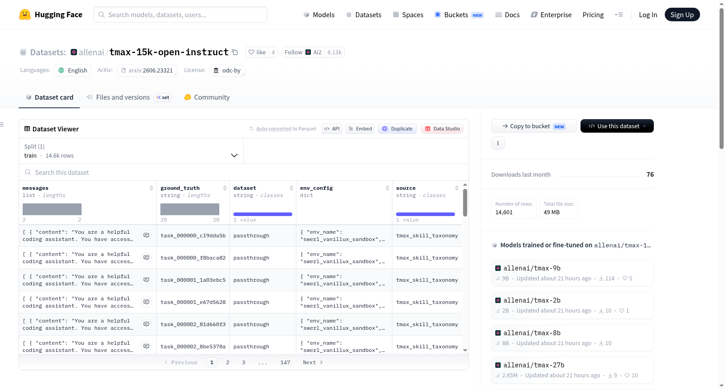Open the allenai organization avatar link
Image resolution: width=725 pixels, height=390 pixels.
click(74, 52)
